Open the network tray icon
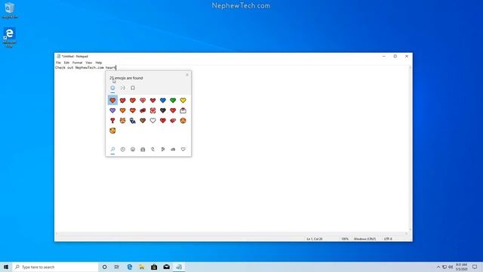Image resolution: width=483 pixels, height=272 pixels. tap(445, 267)
